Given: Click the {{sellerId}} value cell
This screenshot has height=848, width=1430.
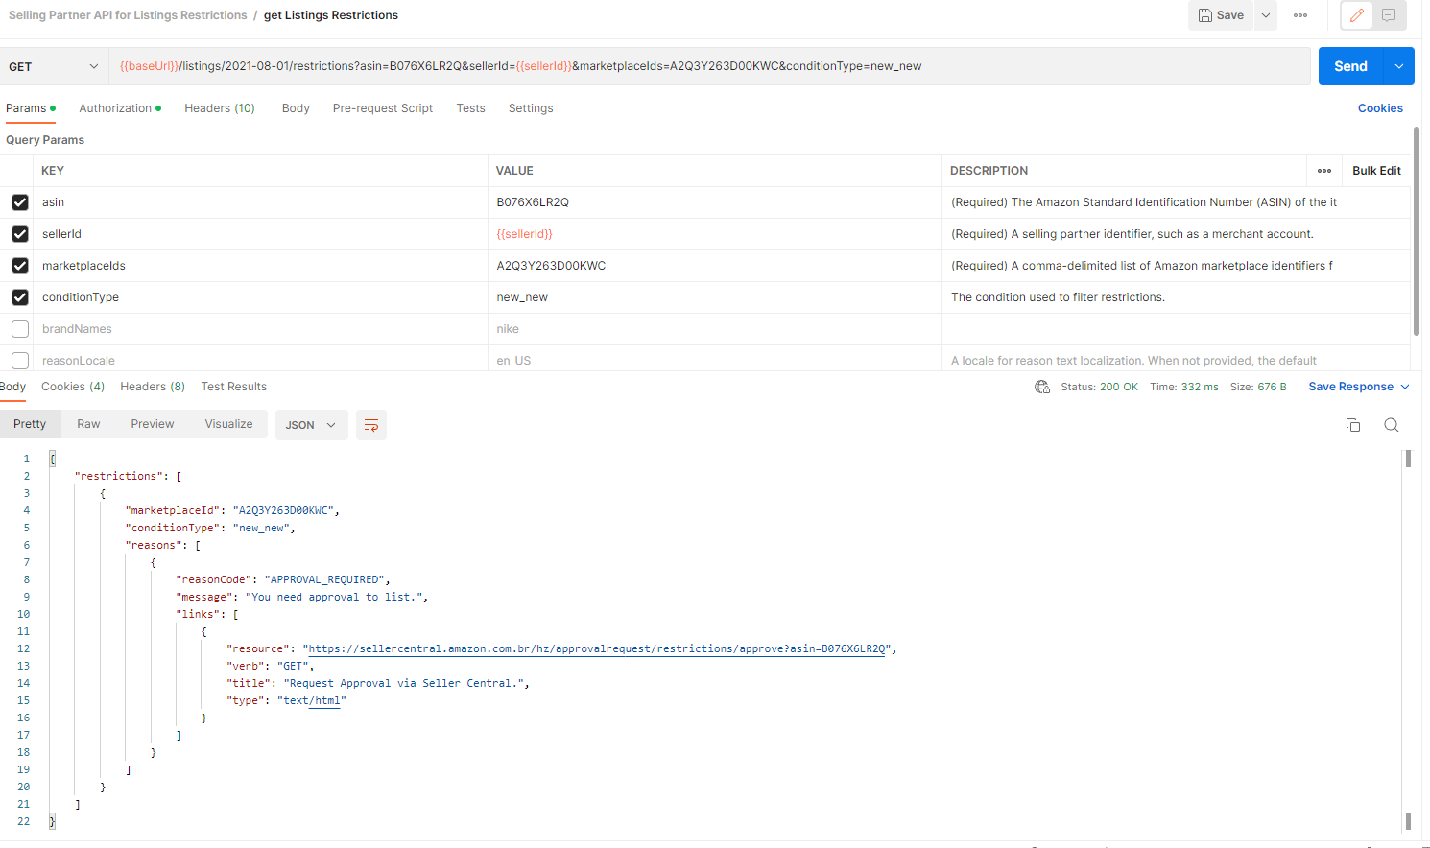Looking at the screenshot, I should 715,234.
